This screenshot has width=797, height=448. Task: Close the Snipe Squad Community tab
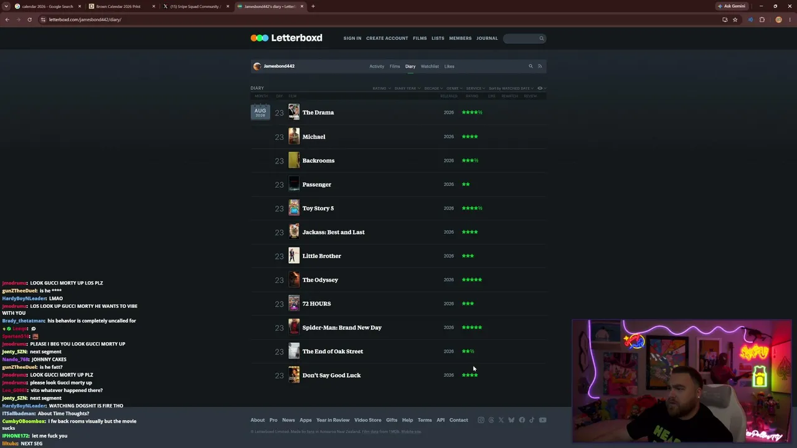(228, 6)
